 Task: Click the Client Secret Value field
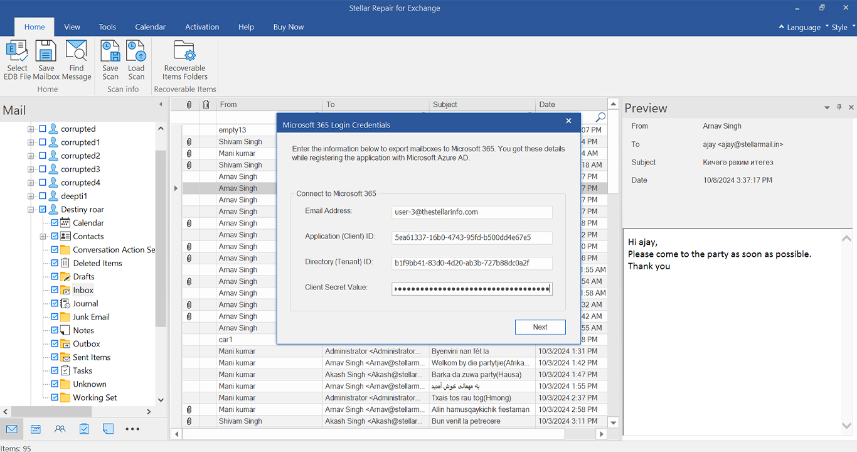[x=472, y=289]
